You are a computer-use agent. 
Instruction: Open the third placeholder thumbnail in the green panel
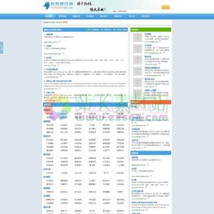[138, 60]
